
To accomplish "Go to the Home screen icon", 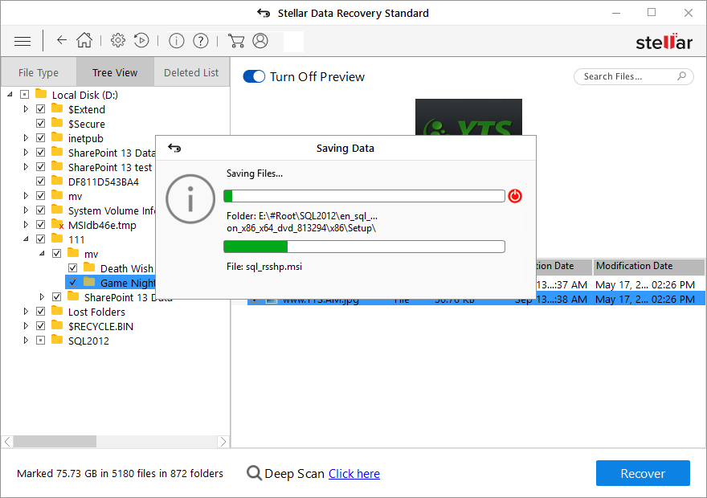I will click(x=84, y=40).
